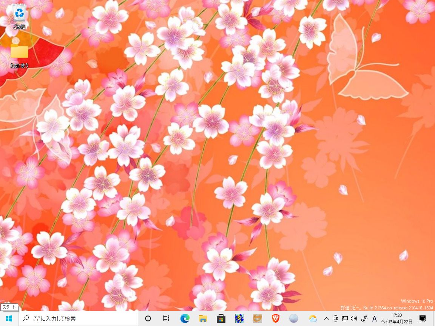Select the たまに使う folder on desktop

pyautogui.click(x=19, y=56)
